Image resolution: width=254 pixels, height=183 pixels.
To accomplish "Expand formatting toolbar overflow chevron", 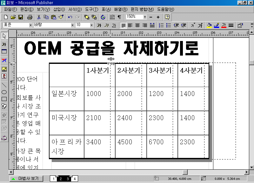I will click(x=252, y=25).
